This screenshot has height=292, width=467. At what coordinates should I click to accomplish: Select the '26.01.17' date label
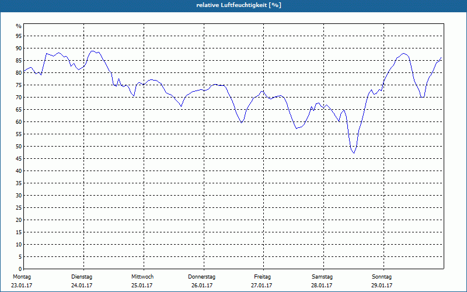(202, 286)
